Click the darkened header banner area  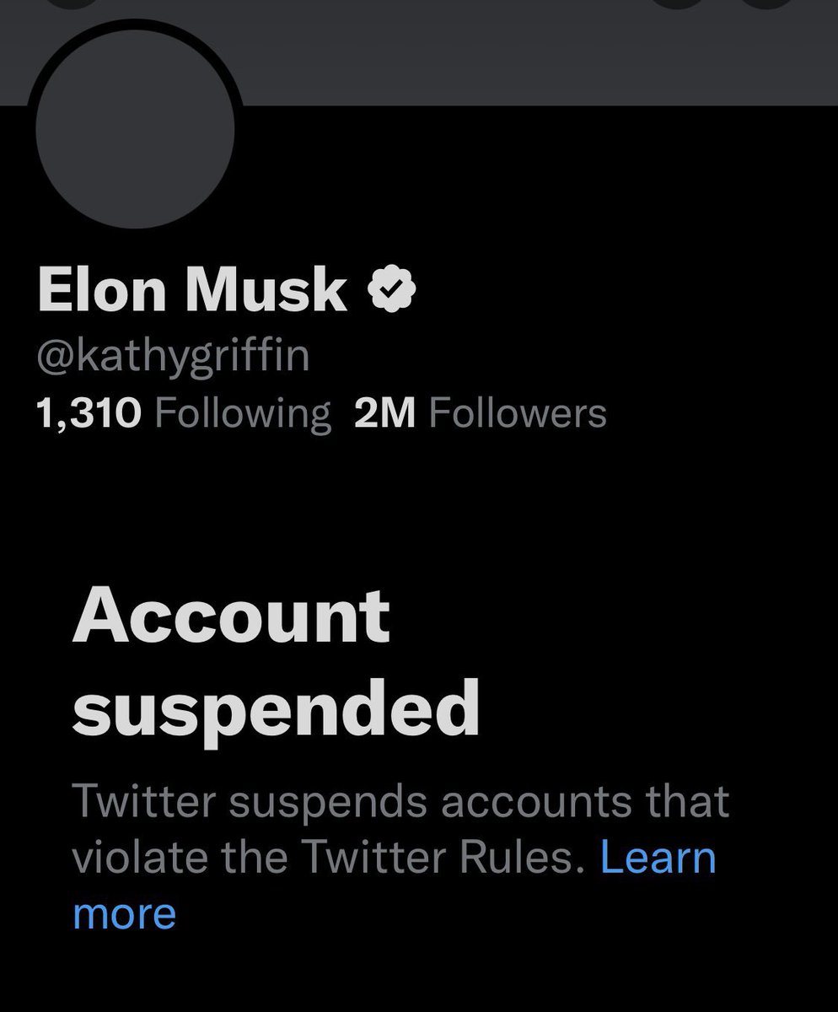[x=506, y=51]
